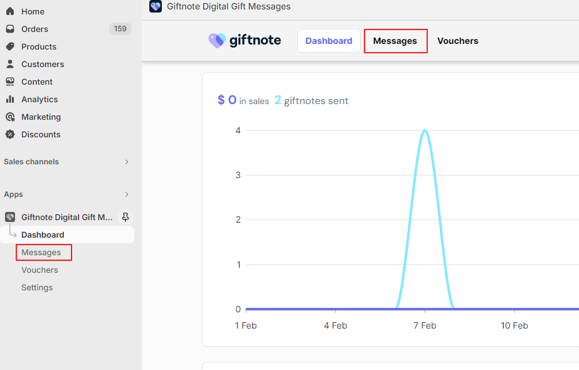This screenshot has width=579, height=370.
Task: Go to Home page
Action: click(x=33, y=11)
